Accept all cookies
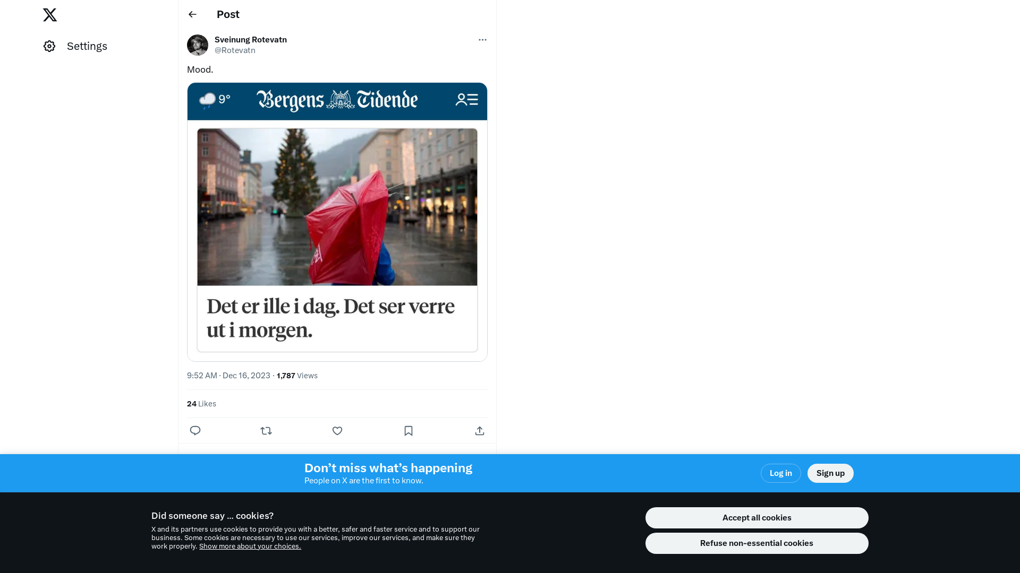 [756, 518]
